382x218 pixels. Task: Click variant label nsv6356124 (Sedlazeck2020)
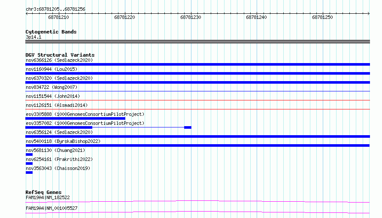(59, 132)
